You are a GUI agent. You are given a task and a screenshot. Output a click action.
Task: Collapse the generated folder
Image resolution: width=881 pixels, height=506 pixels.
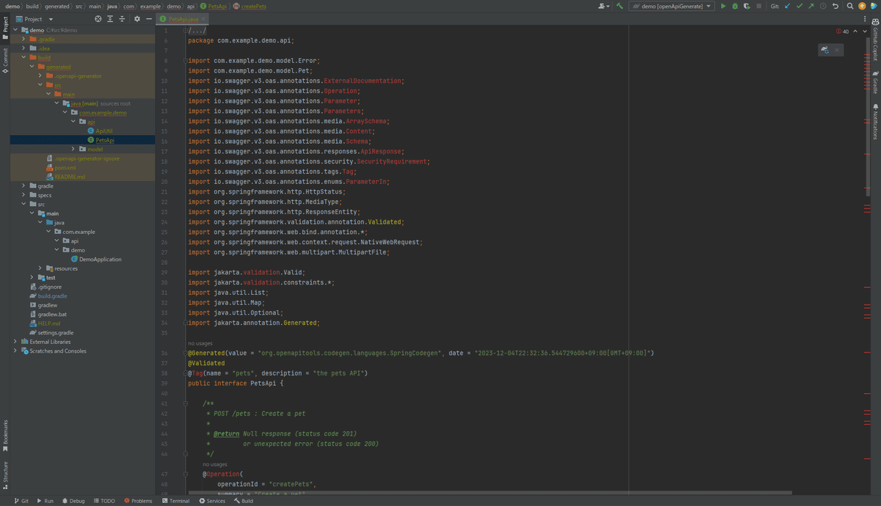coord(32,66)
